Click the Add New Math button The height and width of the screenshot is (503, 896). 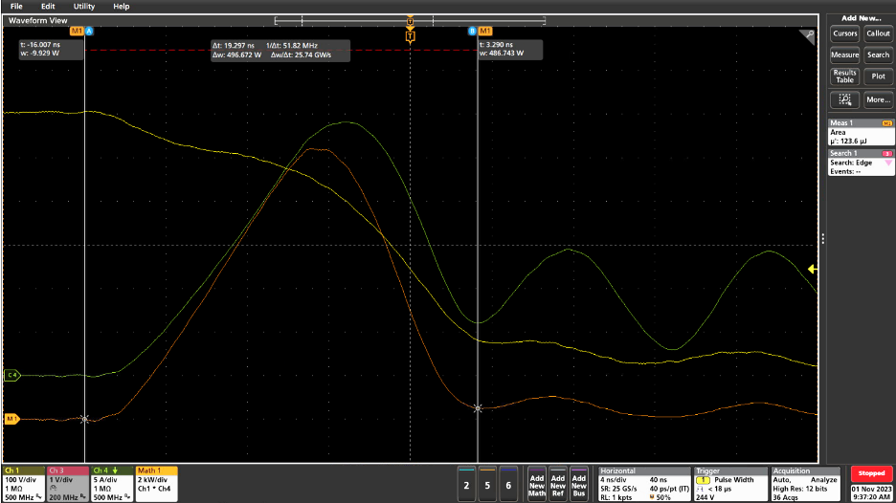537,484
